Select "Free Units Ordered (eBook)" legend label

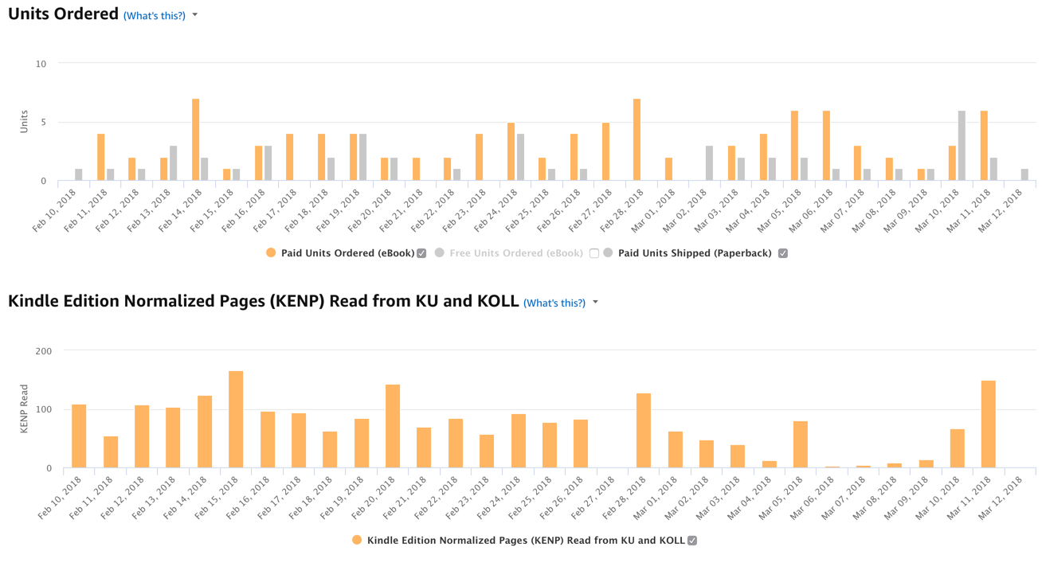516,253
